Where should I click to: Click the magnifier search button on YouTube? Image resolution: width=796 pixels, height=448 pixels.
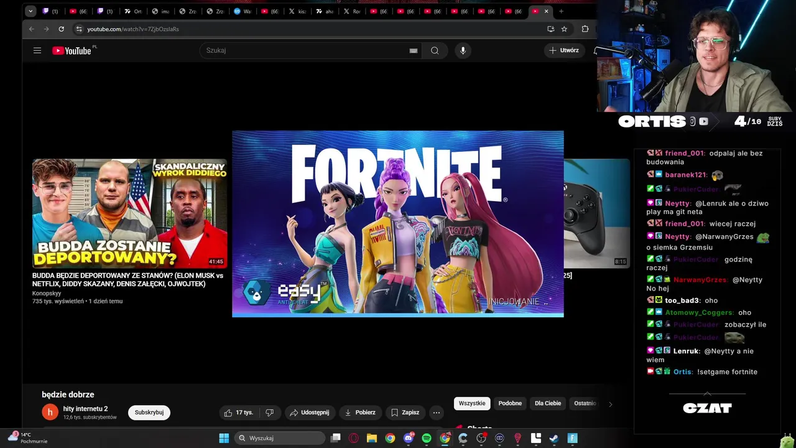point(435,50)
